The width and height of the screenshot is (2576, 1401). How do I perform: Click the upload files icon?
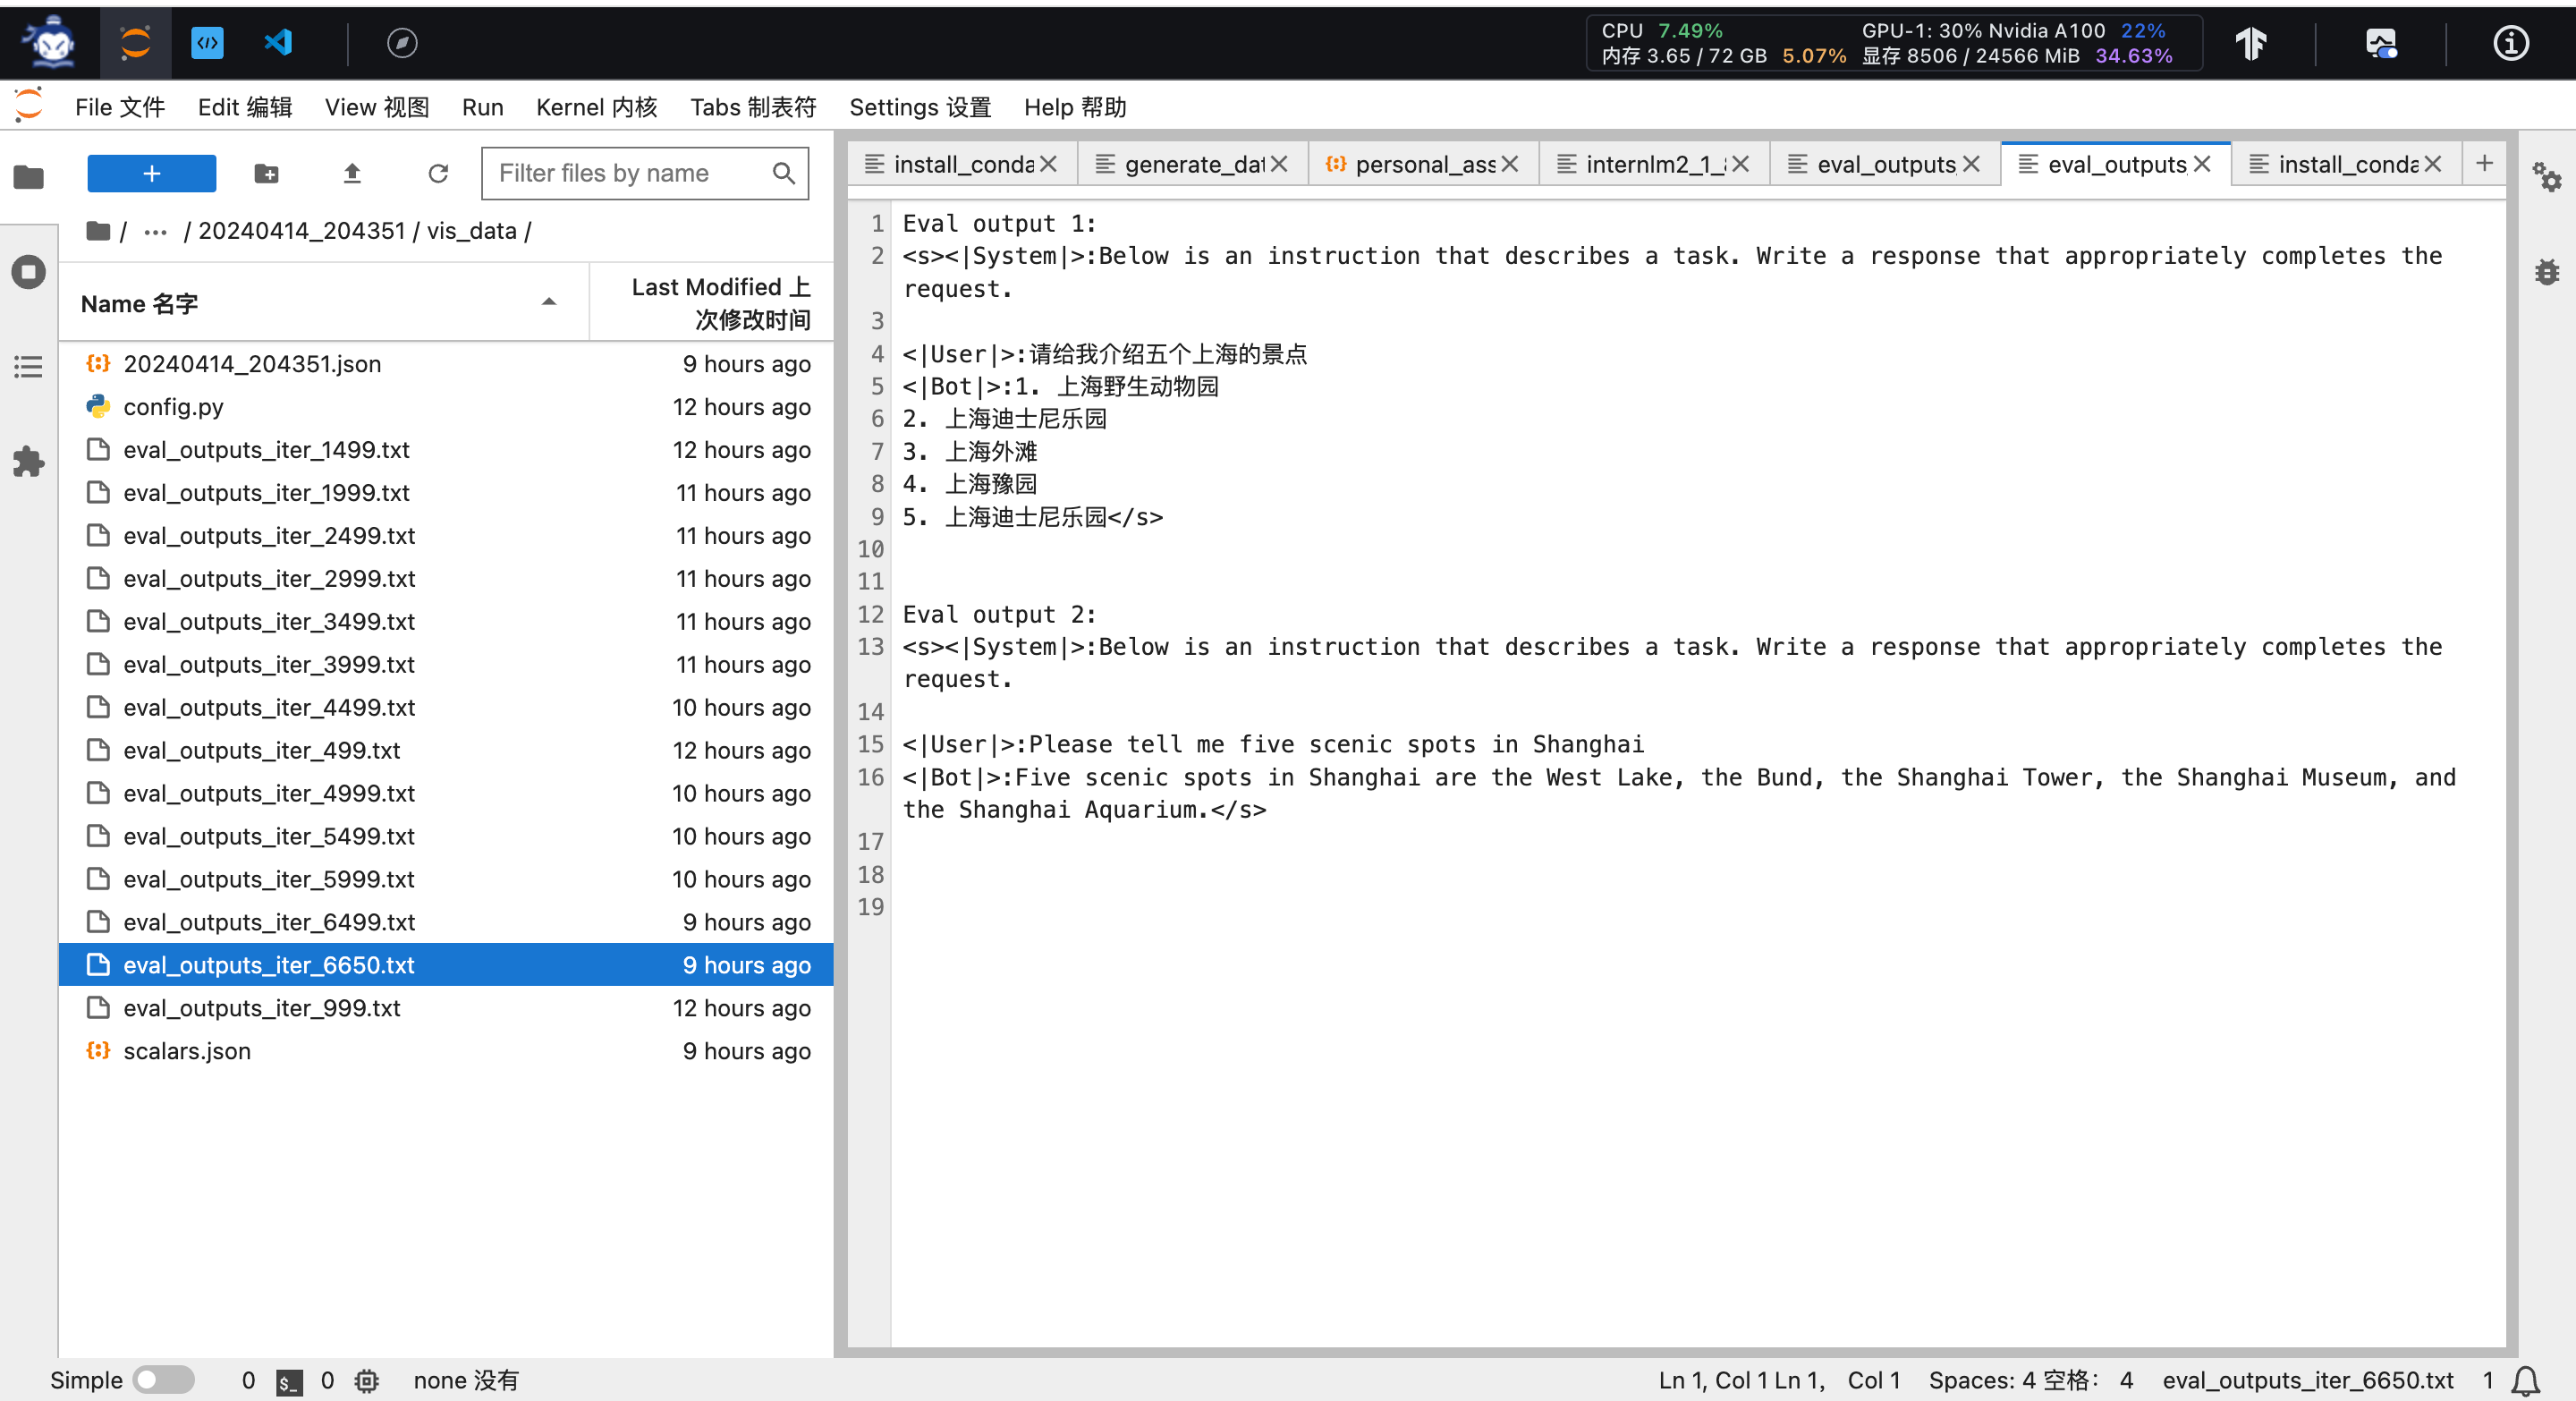point(352,174)
